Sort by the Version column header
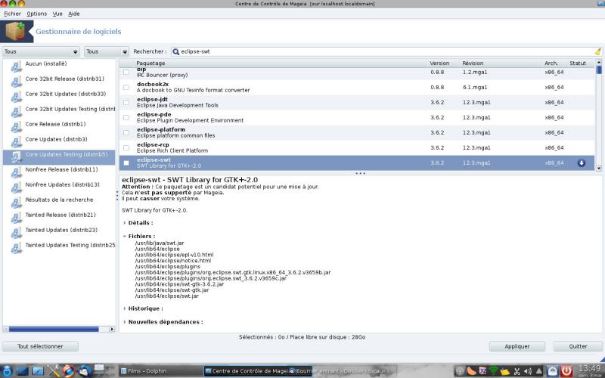Image resolution: width=605 pixels, height=378 pixels. pyautogui.click(x=444, y=63)
